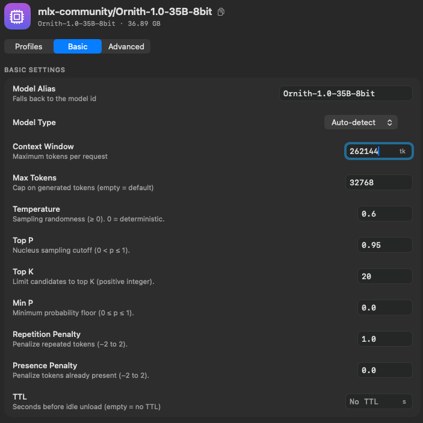
Task: Open the Advanced tab
Action: coord(126,46)
